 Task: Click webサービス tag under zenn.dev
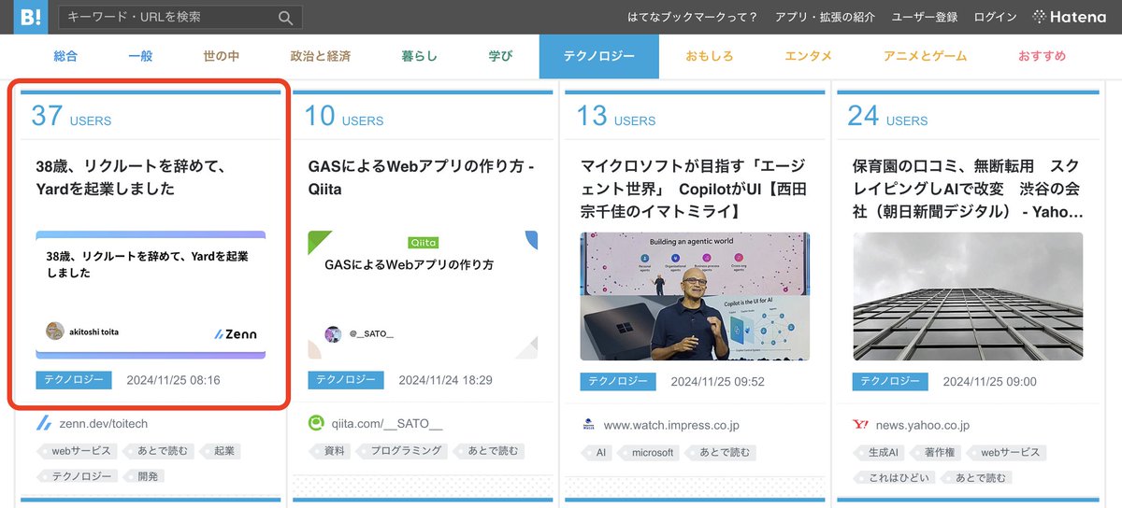click(x=79, y=451)
